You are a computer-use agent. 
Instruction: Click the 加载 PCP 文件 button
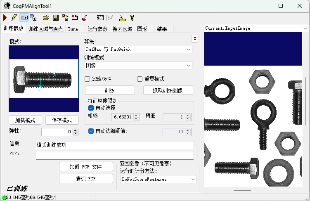(86, 167)
